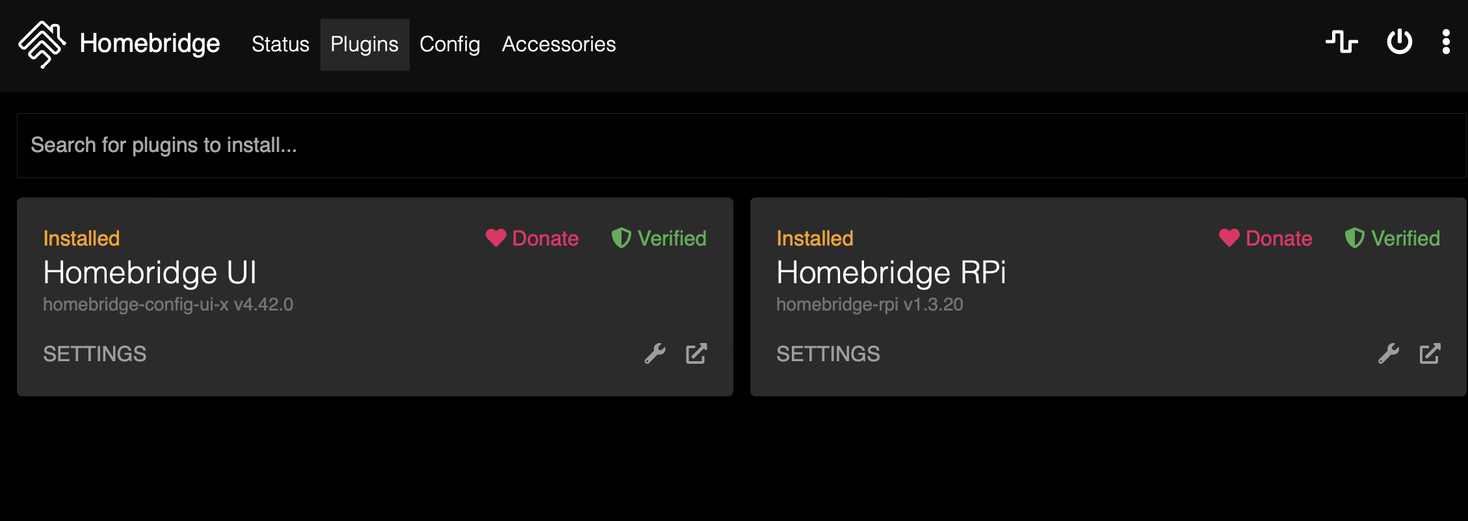Viewport: 1468px width, 521px height.
Task: Click Verified shield on Homebridge UI card
Action: pos(659,238)
